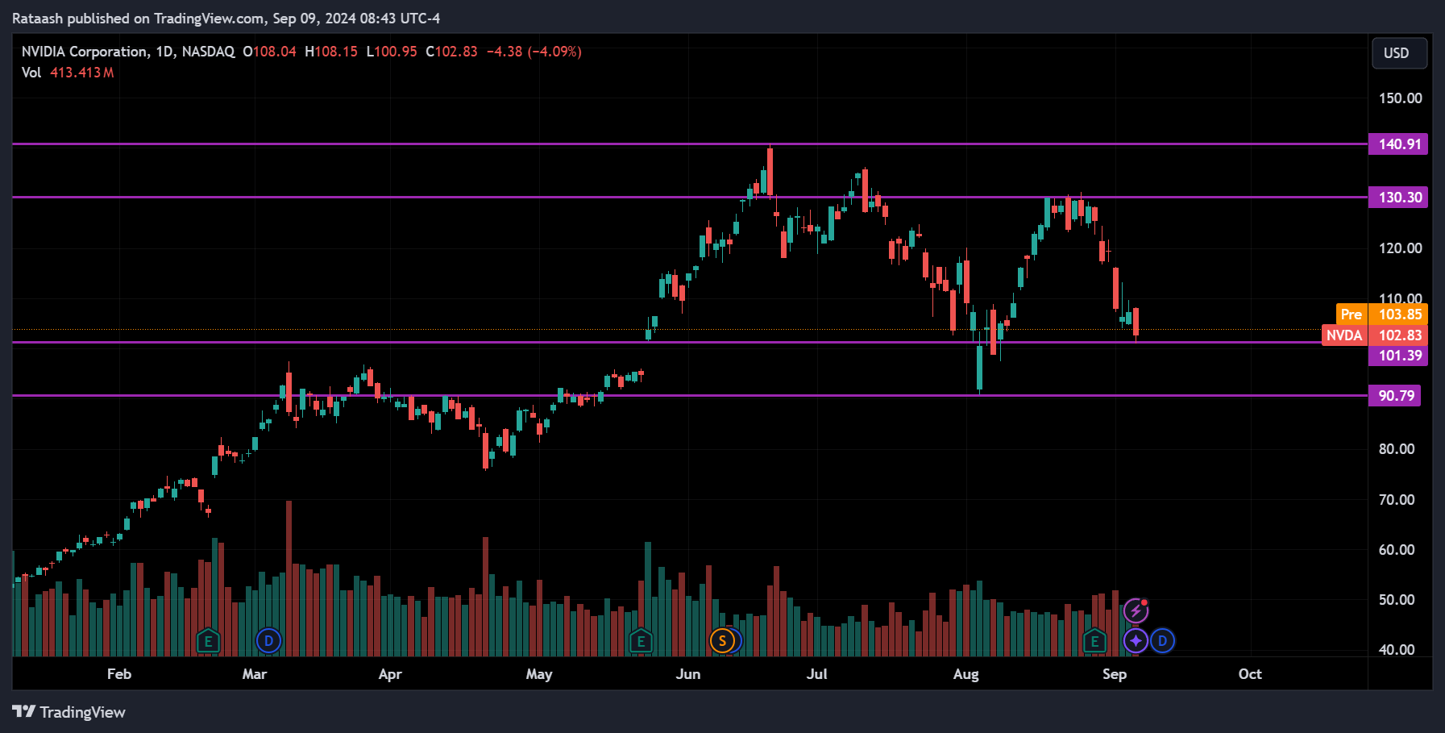This screenshot has height=733, width=1445.
Task: Click the 40.00 price axis label
Action: 1397,650
